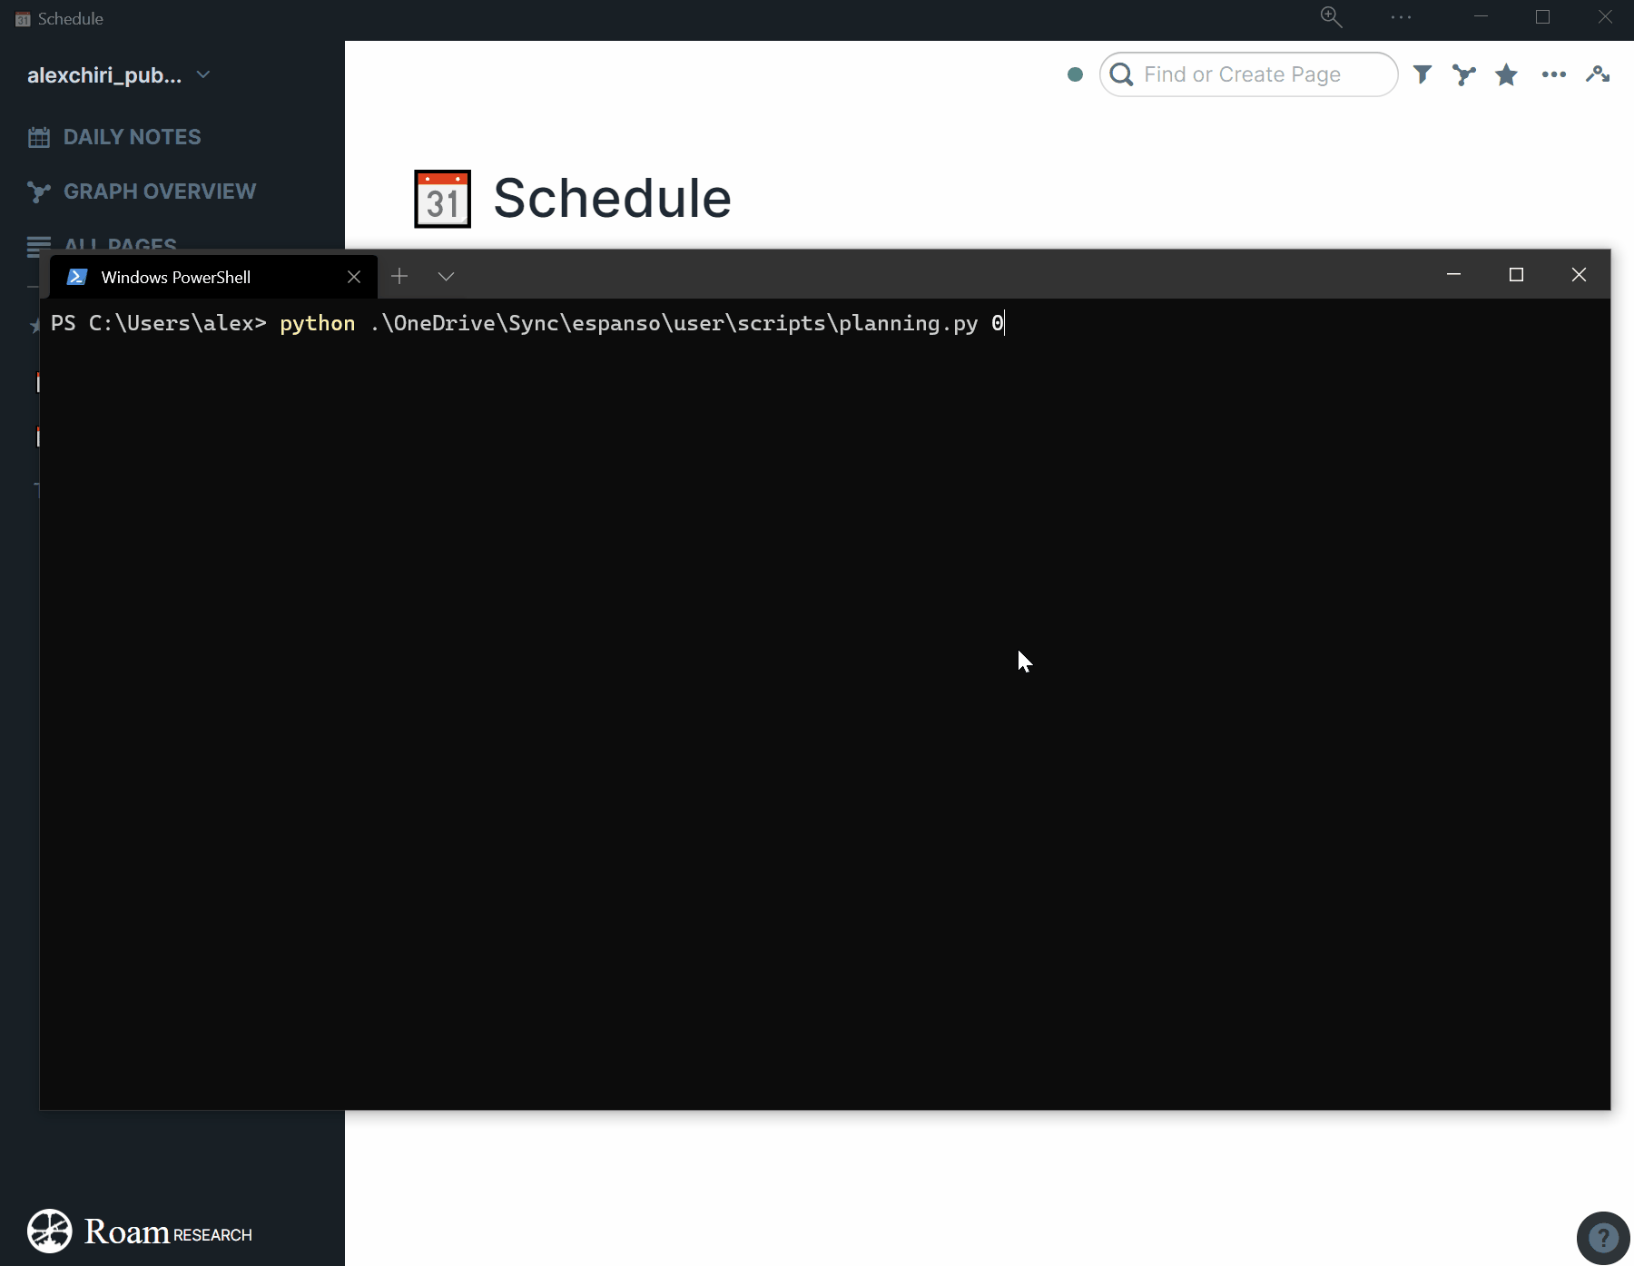
Task: Open graph view icon in top bar
Action: (1463, 74)
